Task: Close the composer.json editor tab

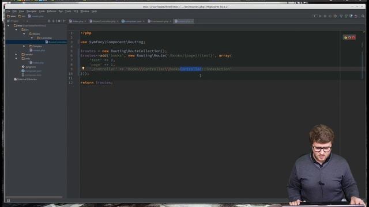Action: (x=144, y=21)
